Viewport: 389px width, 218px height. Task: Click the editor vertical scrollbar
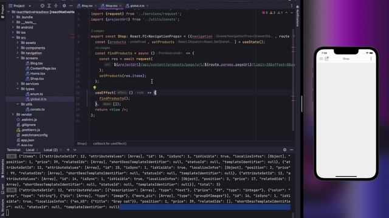(x=293, y=81)
